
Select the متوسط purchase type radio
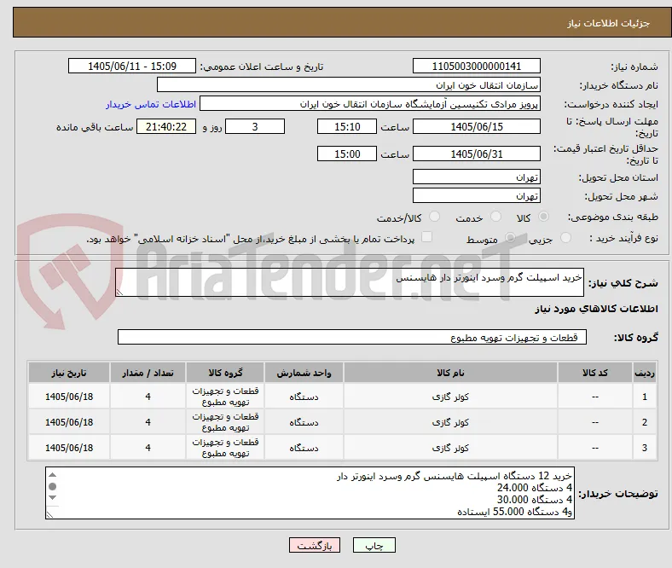pyautogui.click(x=510, y=237)
